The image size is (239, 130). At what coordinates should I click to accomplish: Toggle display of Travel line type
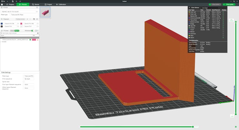point(223,30)
